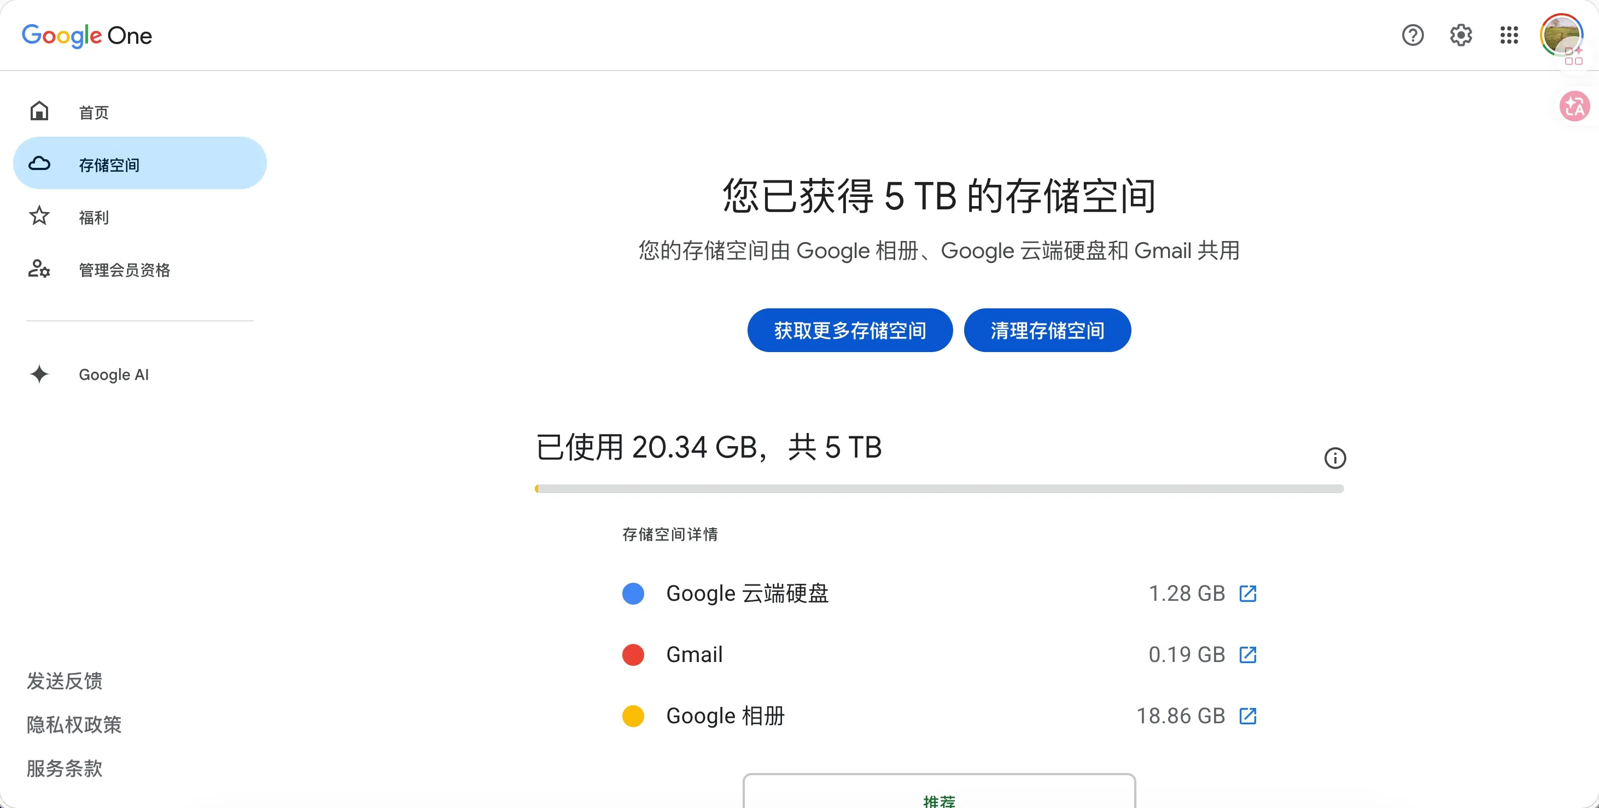This screenshot has width=1599, height=808.
Task: Open the help question mark icon
Action: pyautogui.click(x=1413, y=35)
